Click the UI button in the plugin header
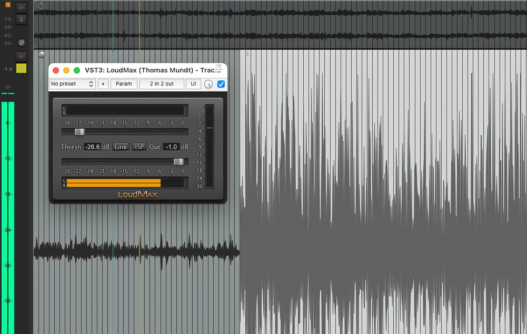This screenshot has width=527, height=334. point(193,84)
